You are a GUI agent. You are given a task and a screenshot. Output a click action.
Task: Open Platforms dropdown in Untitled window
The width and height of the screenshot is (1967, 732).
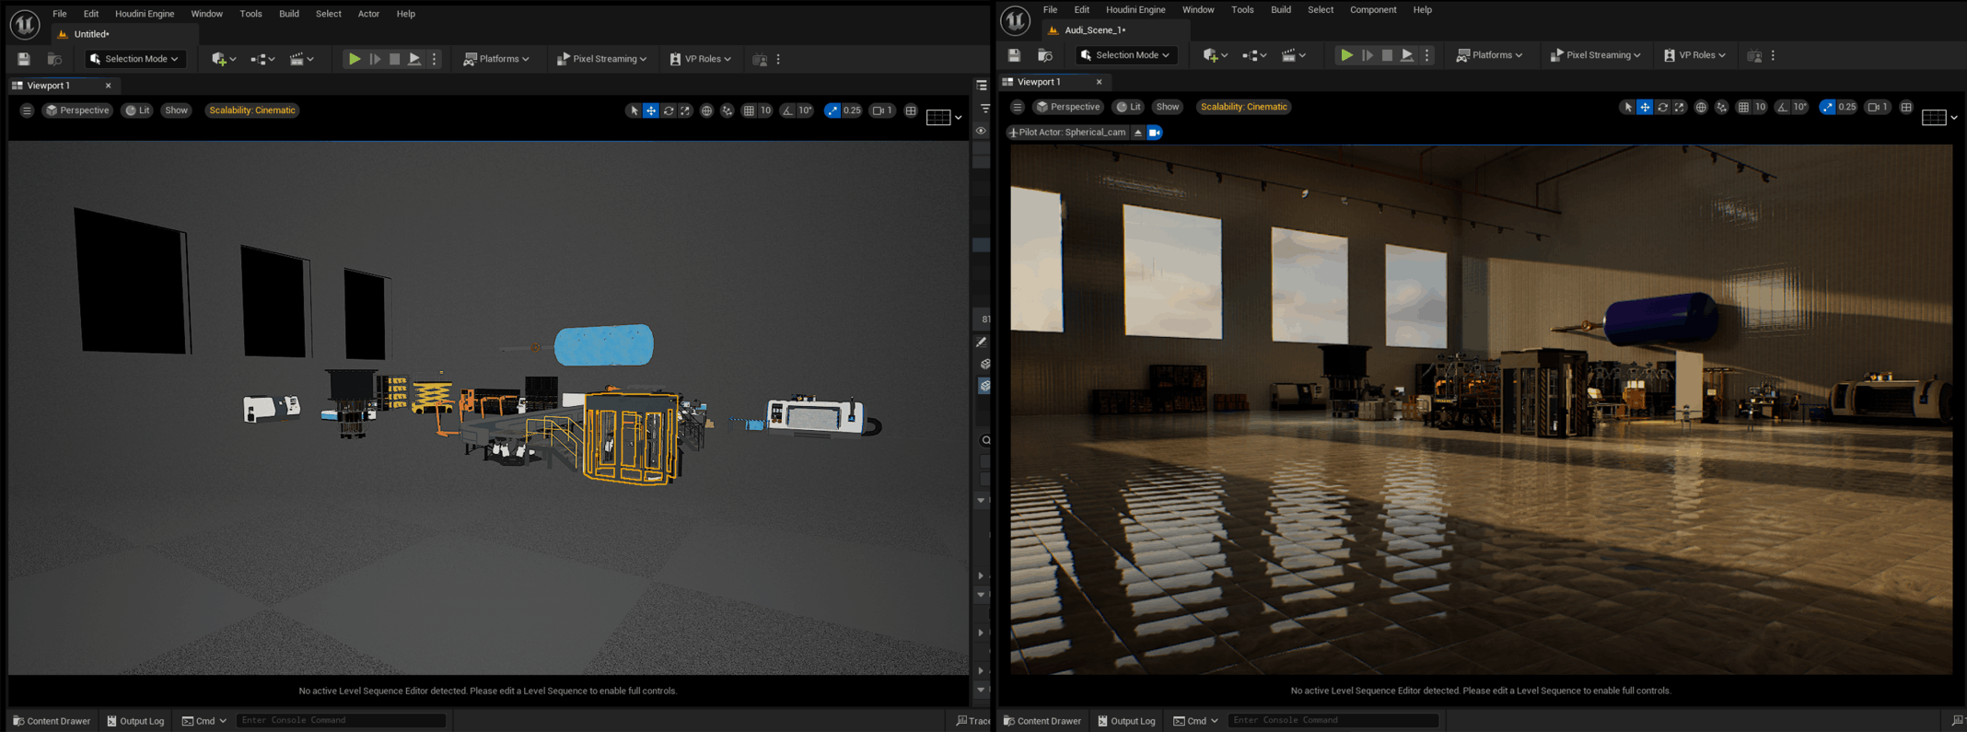[496, 59]
